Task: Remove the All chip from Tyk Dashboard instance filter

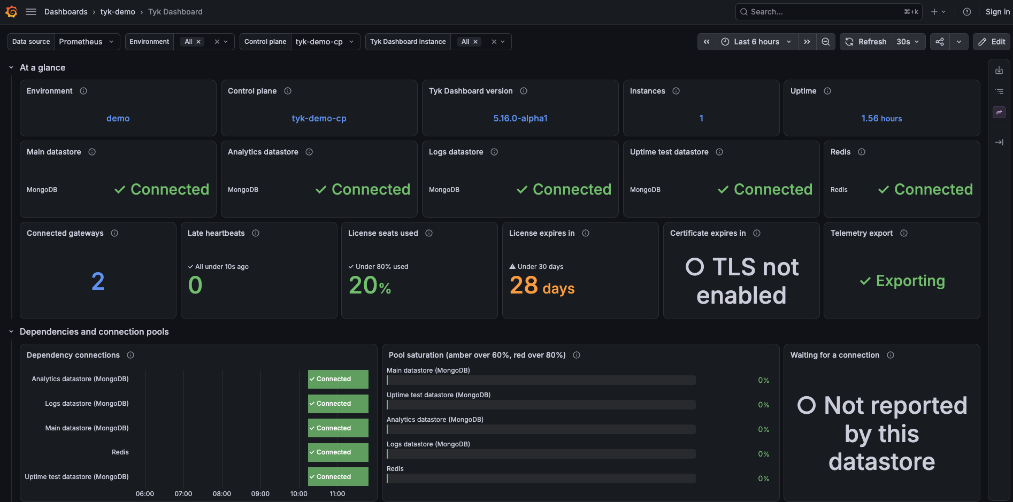Action: click(475, 42)
